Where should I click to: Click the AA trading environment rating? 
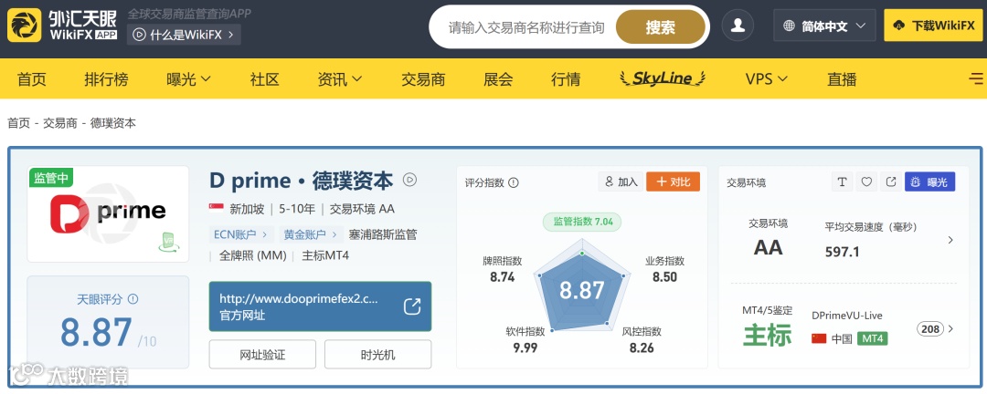(x=768, y=247)
